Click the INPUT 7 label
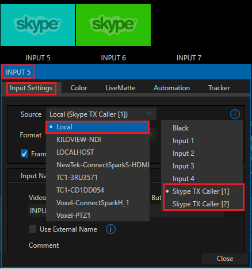This screenshot has width=252, height=269. click(x=189, y=58)
